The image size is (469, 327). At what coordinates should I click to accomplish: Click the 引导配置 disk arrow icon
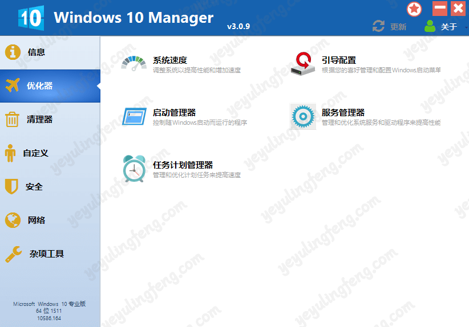click(303, 64)
